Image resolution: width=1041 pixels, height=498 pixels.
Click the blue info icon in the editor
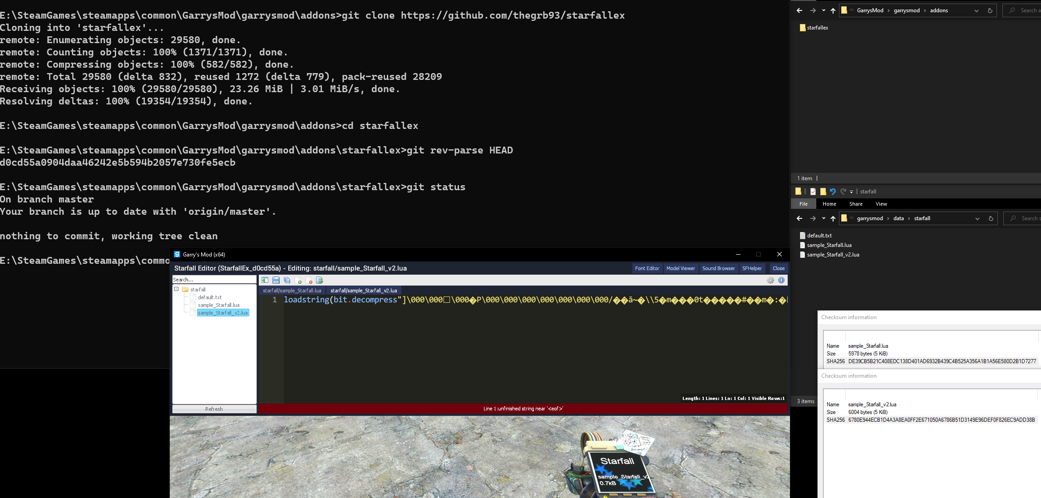tap(781, 280)
